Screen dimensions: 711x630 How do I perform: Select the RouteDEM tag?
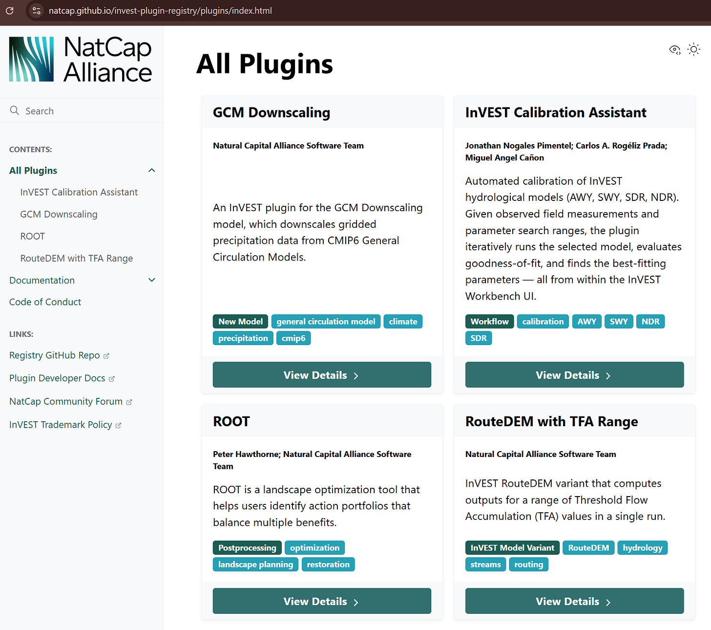[x=588, y=548]
